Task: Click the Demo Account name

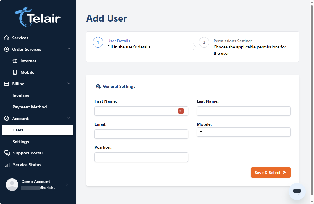Action: click(36, 182)
